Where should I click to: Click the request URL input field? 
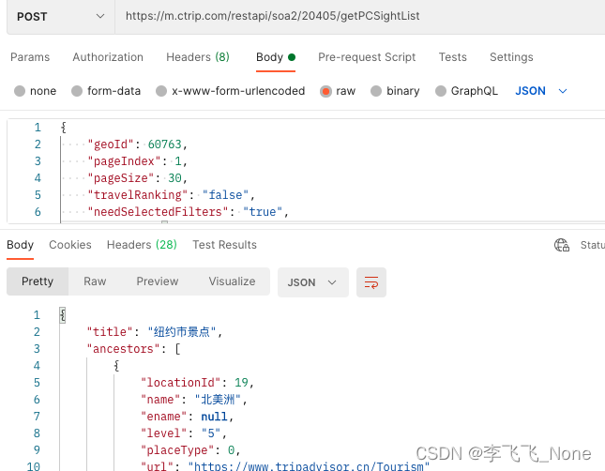coord(356,16)
